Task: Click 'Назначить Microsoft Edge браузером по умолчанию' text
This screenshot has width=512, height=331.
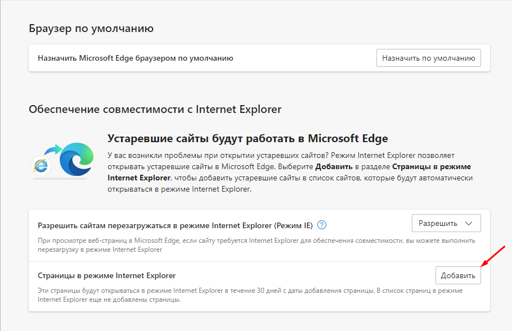Action: pyautogui.click(x=136, y=58)
